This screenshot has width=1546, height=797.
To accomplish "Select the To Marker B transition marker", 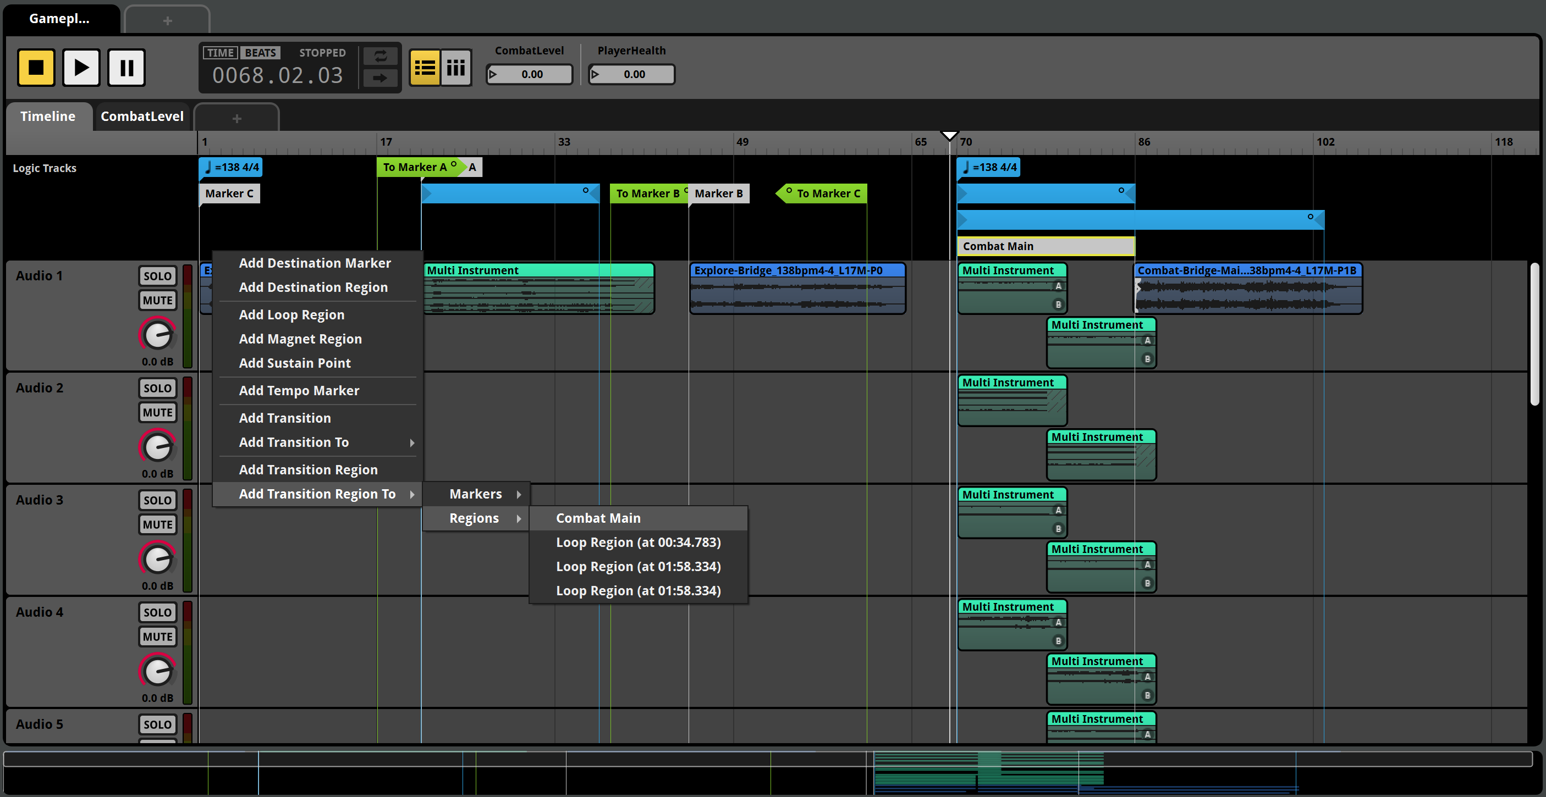I will coord(648,193).
